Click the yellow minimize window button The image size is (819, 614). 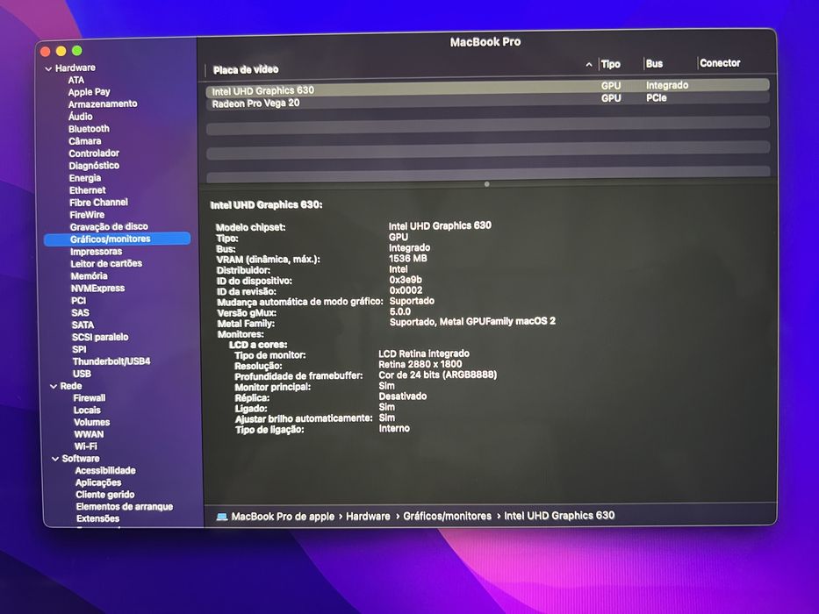pyautogui.click(x=61, y=51)
